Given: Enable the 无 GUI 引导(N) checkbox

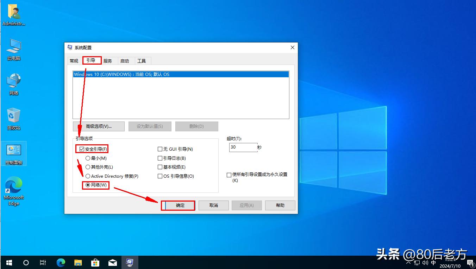Looking at the screenshot, I should pos(160,149).
